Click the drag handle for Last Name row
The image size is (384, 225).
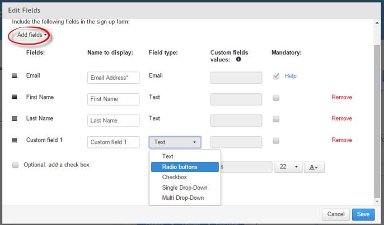point(15,119)
